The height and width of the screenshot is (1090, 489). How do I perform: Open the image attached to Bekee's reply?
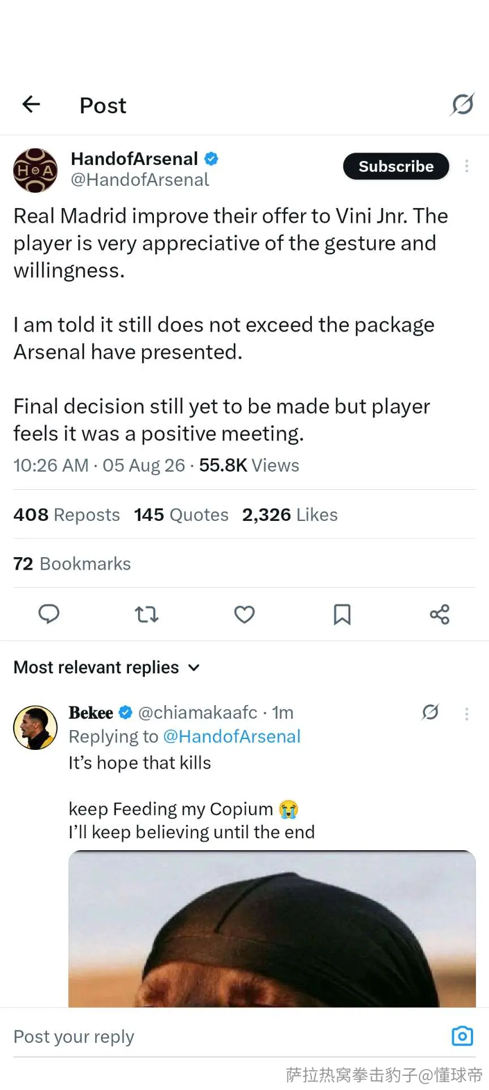[272, 928]
